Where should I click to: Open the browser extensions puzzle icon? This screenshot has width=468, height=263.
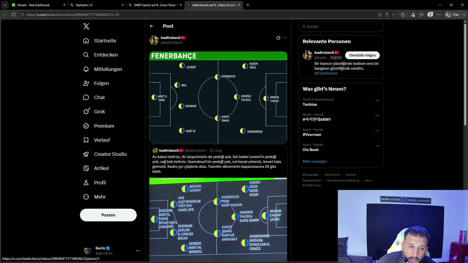point(403,15)
